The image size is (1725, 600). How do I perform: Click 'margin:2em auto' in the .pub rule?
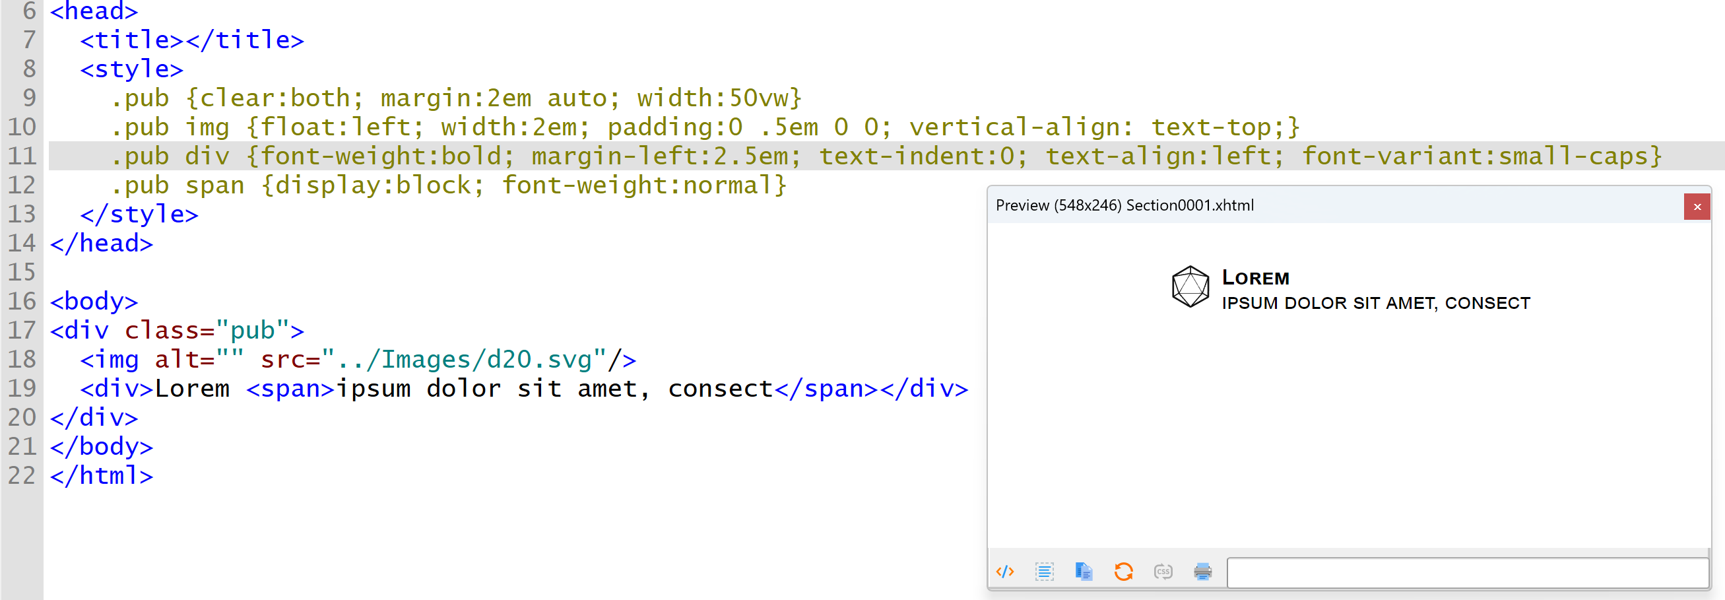494,98
